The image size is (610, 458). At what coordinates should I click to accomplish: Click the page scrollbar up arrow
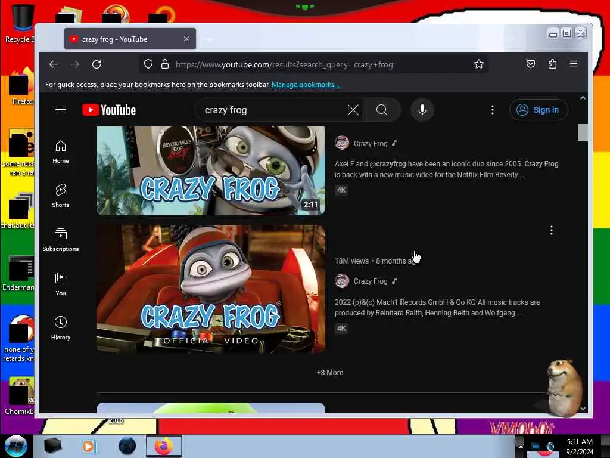(x=583, y=98)
